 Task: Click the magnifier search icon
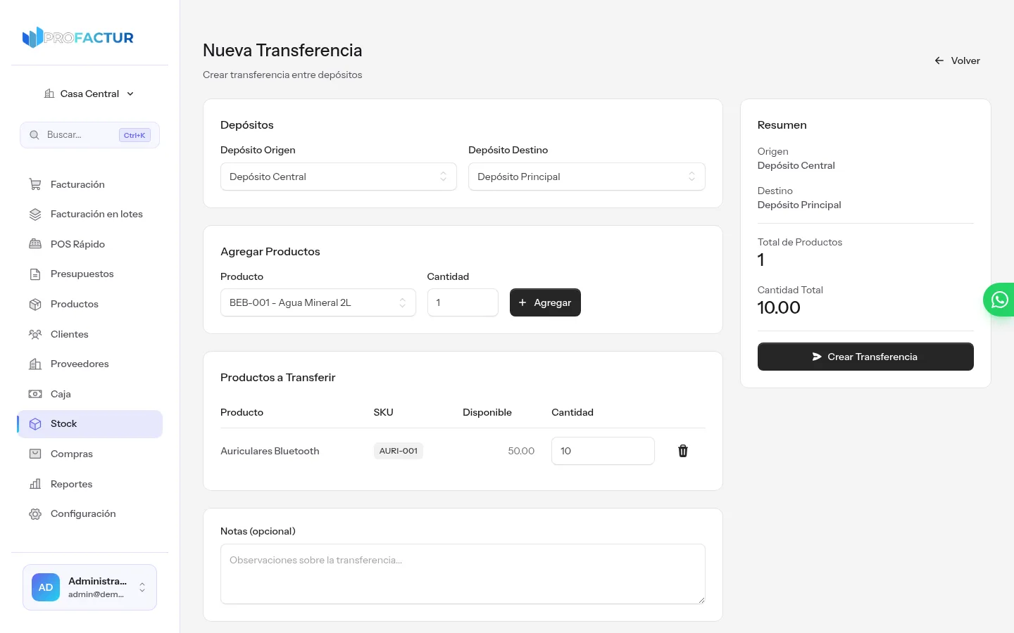click(x=34, y=135)
